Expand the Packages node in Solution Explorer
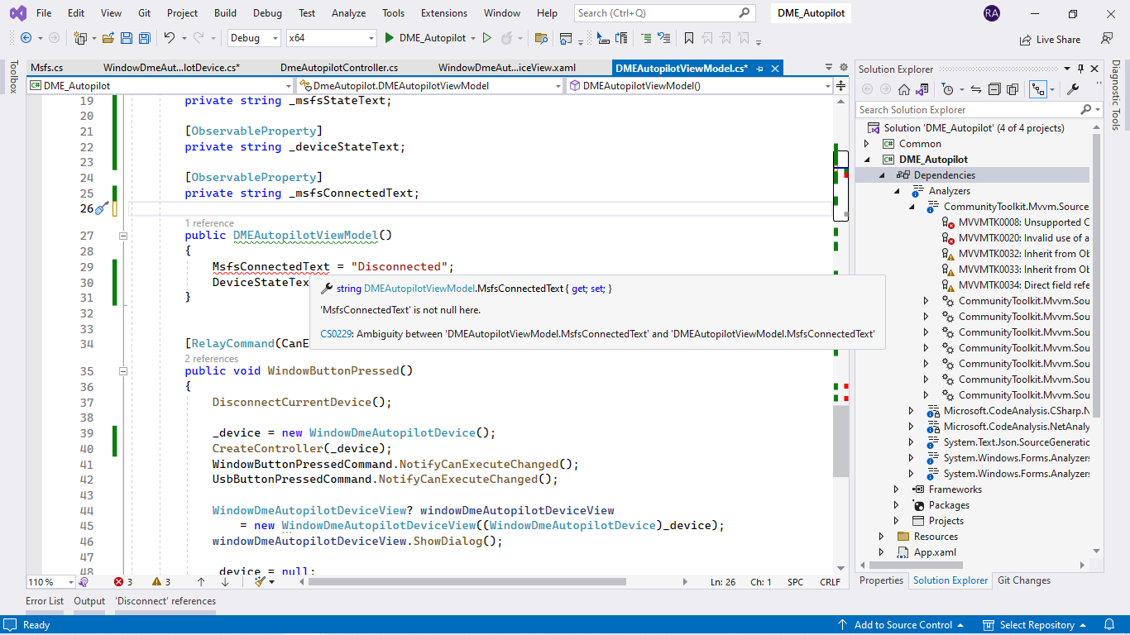This screenshot has width=1130, height=635. 897,504
